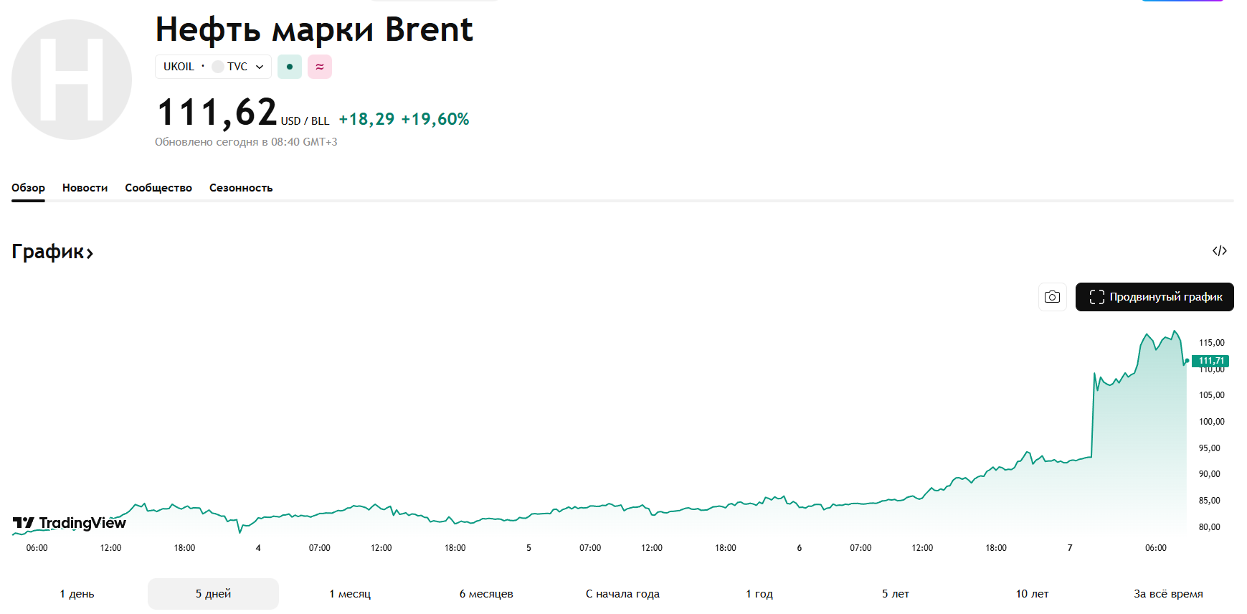
Task: Click the pink approximate-sign data icon
Action: point(320,67)
